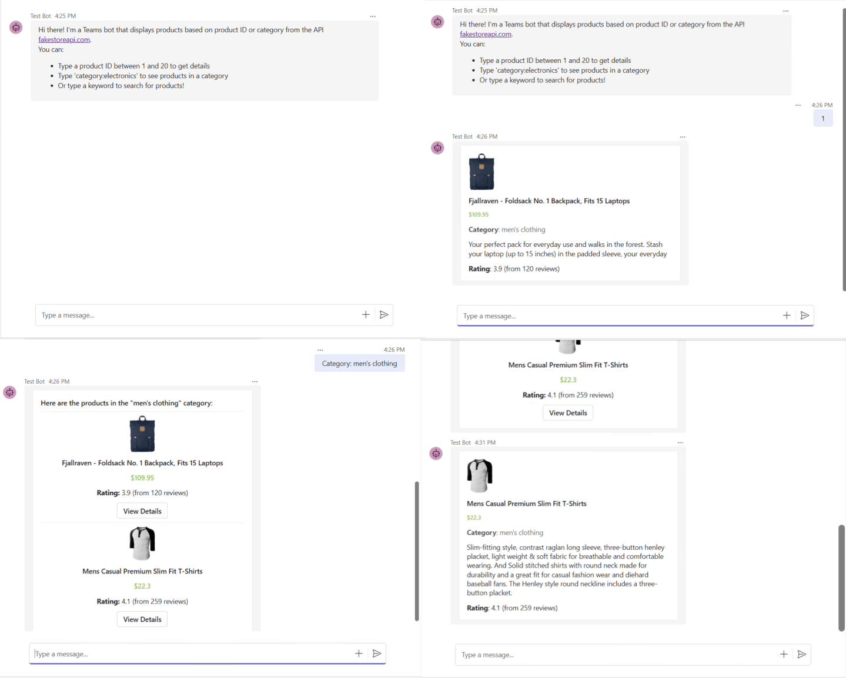The height and width of the screenshot is (678, 846).
Task: Click the "Category: men's clothing" sent message bubble
Action: [x=359, y=364]
